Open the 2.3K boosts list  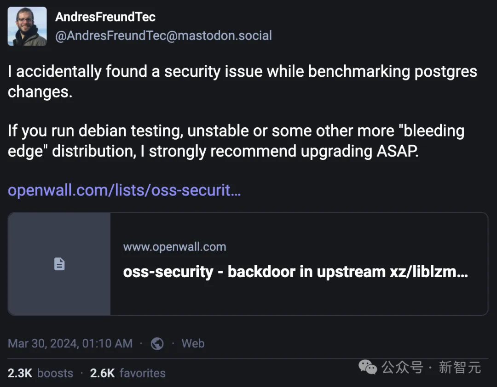point(40,373)
